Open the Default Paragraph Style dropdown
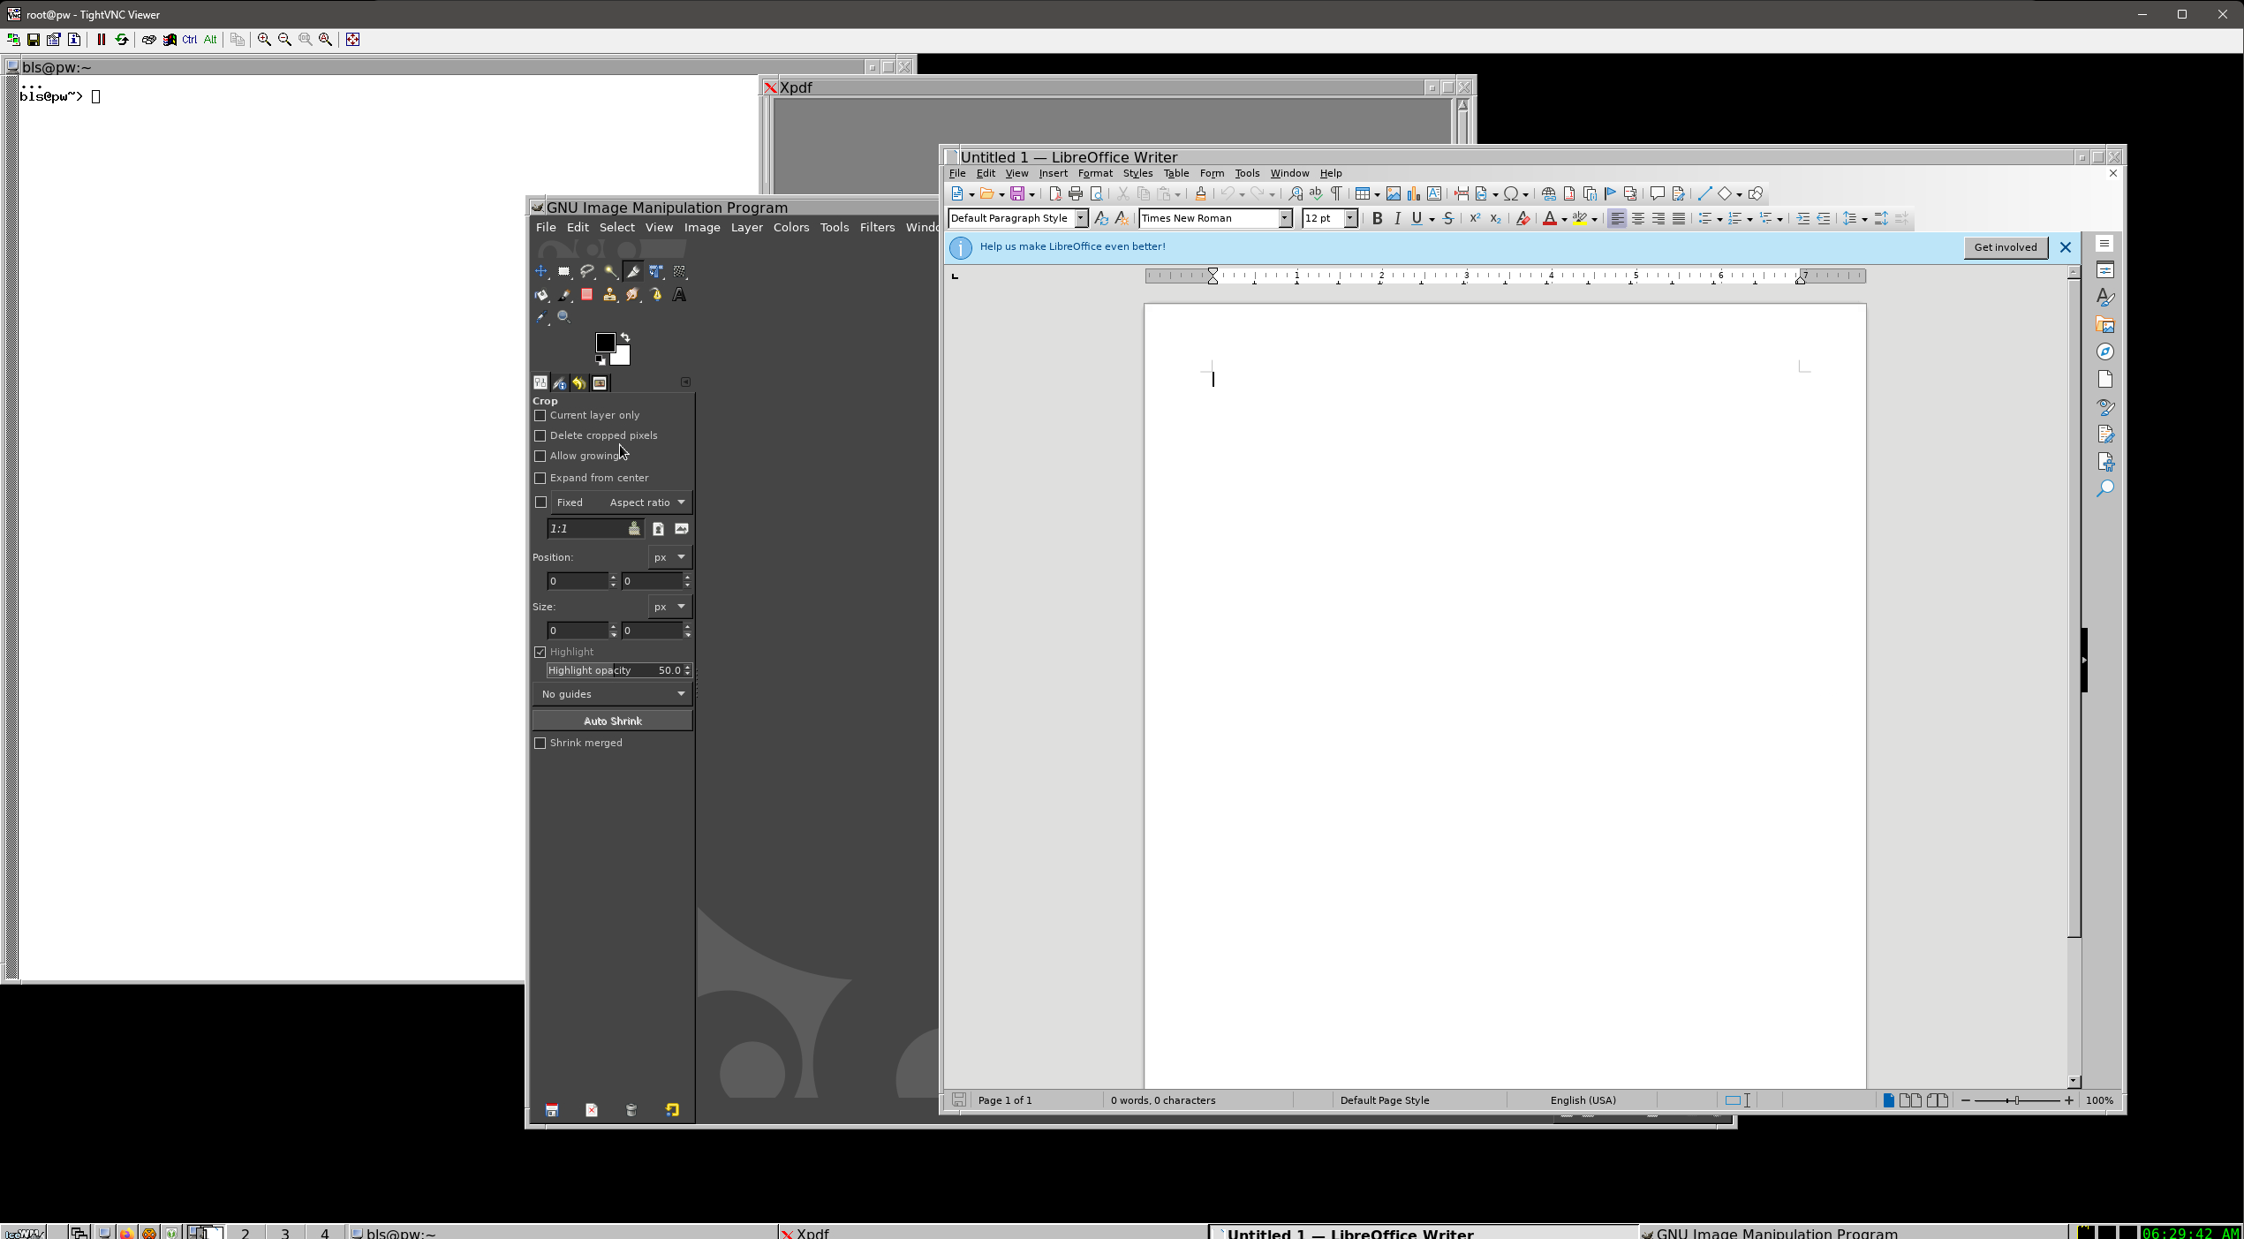2244x1239 pixels. point(1081,218)
